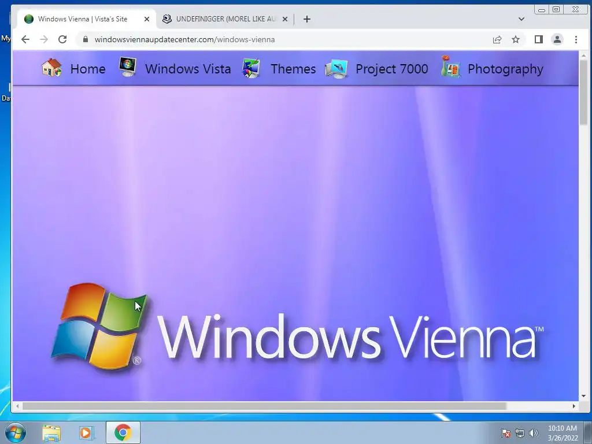Screen dimensions: 592x444
Task: Open the Chrome profile avatar menu
Action: click(557, 39)
